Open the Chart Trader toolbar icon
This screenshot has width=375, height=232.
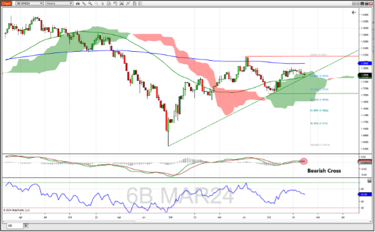[115, 4]
